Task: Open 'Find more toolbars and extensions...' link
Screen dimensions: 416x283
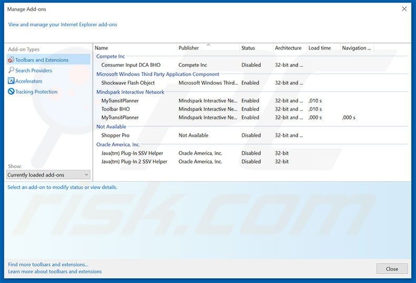Action: 48,265
